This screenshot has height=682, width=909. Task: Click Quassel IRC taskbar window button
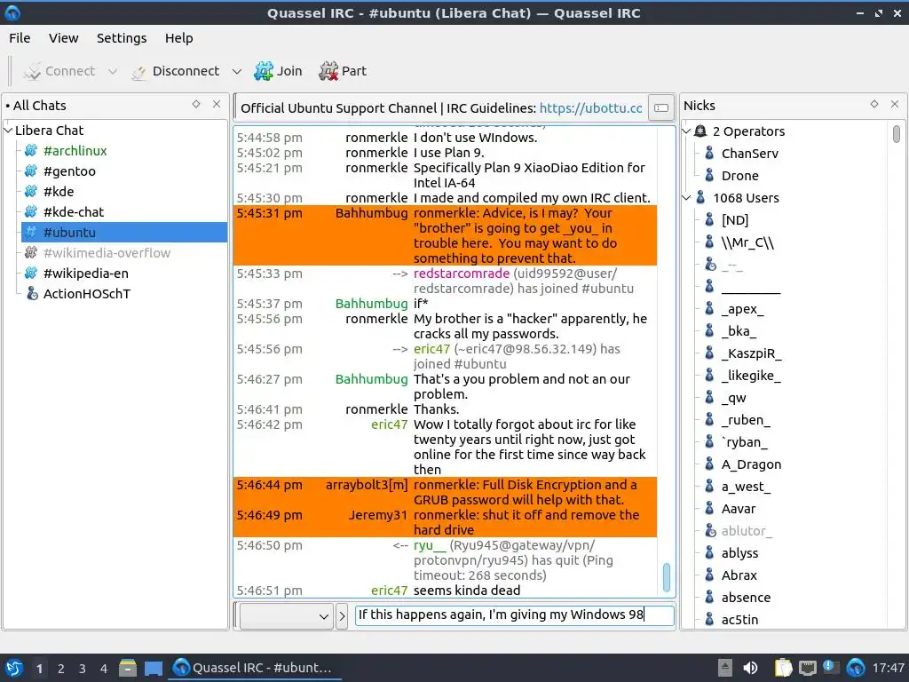(x=254, y=668)
